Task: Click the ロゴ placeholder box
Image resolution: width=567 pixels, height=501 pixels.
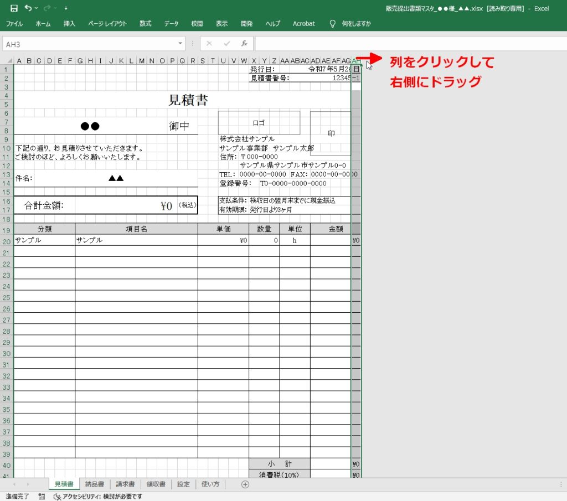Action: pos(259,123)
